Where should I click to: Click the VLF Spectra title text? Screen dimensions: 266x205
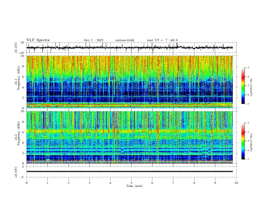pos(38,40)
